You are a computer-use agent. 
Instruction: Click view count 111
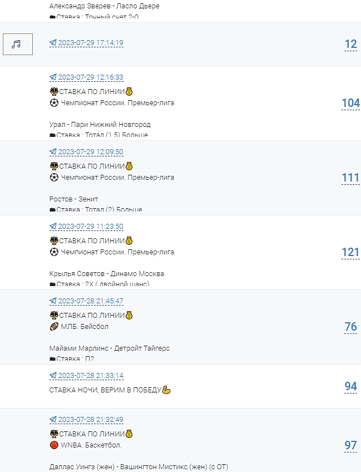click(350, 178)
